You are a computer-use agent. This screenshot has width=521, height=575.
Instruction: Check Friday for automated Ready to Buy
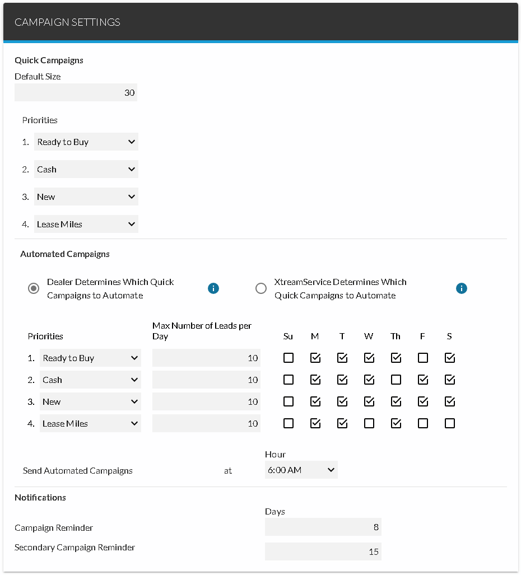[x=423, y=358]
